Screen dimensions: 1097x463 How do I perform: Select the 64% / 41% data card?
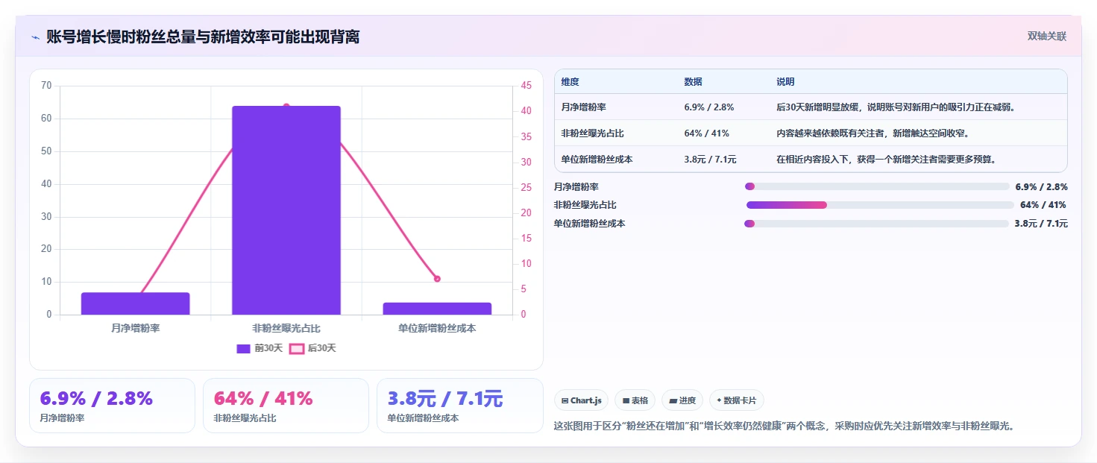[x=286, y=406]
